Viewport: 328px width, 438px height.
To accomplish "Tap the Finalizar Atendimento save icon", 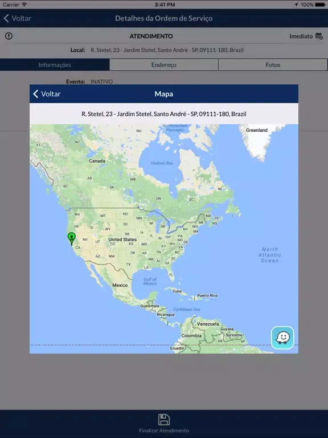I will [164, 420].
